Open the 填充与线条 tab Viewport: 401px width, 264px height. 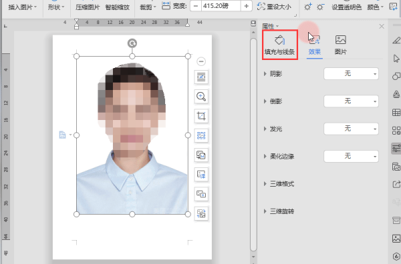click(280, 45)
